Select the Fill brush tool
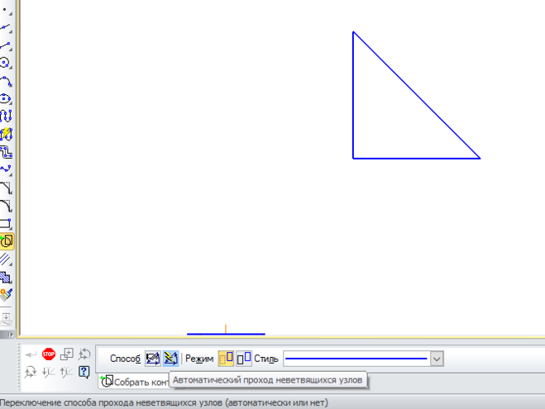 [x=6, y=295]
